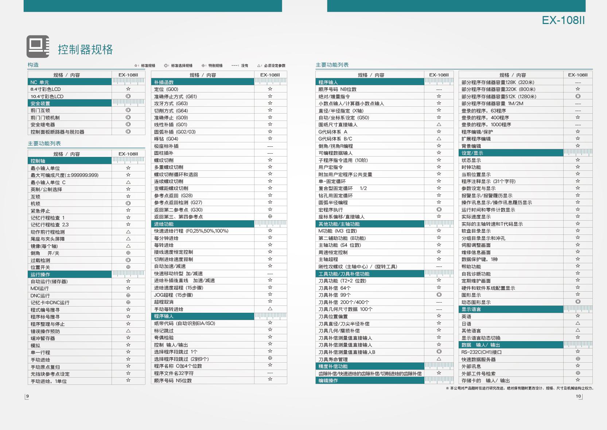Click the 时钟功能 row
Viewport: 607px width, 430px height.
coord(526,167)
